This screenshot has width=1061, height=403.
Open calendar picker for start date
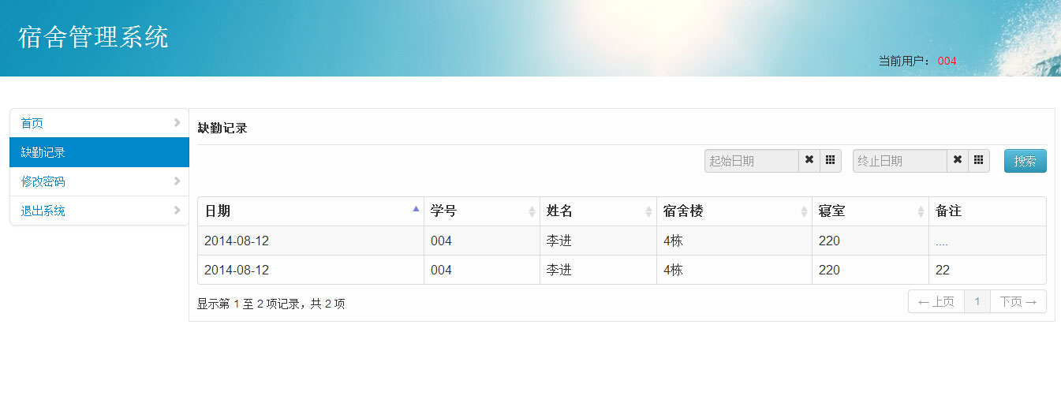point(830,161)
